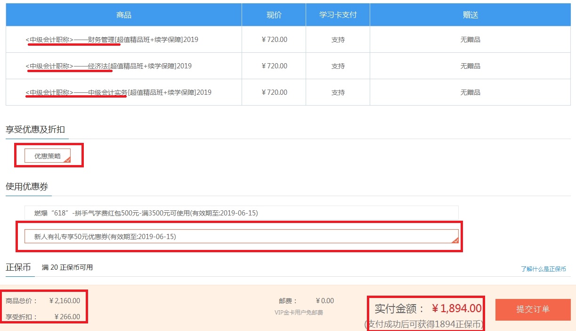Screen dimensions: 576x331
Task: Click 支持 in the 经济法 row
Action: click(338, 66)
